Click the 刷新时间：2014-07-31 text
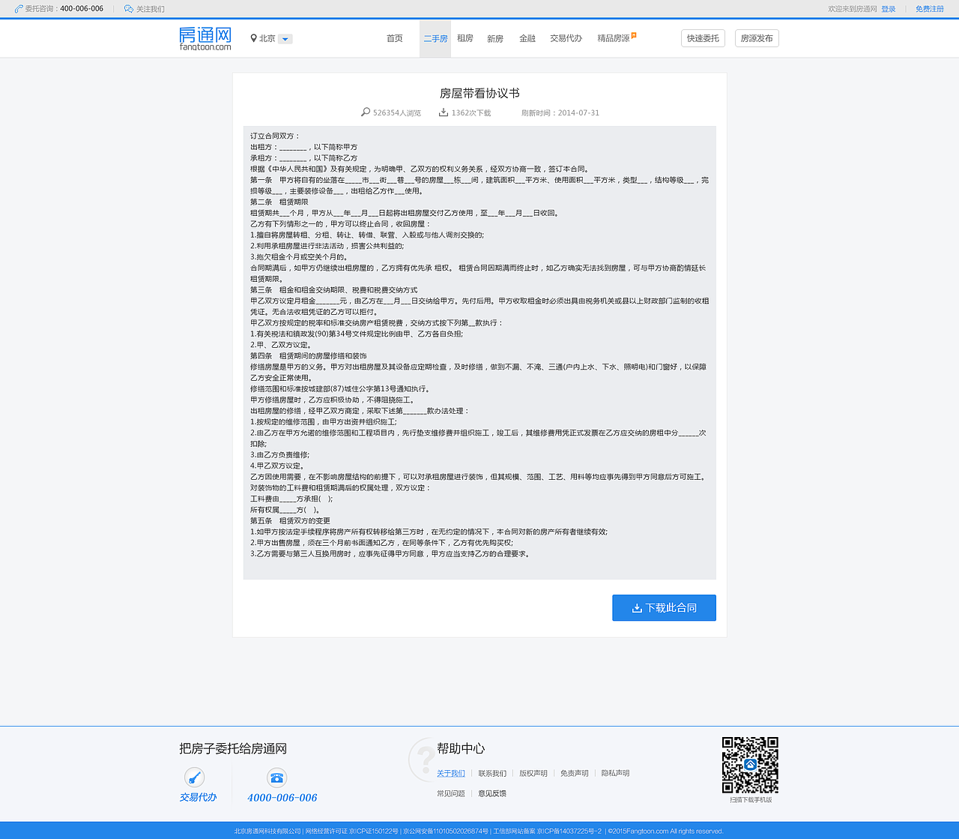Image resolution: width=959 pixels, height=839 pixels. click(x=560, y=112)
